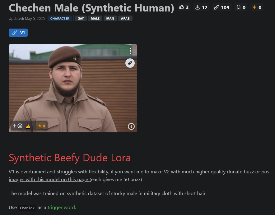Follow the donate buzz link
This screenshot has width=275, height=215.
(241, 172)
